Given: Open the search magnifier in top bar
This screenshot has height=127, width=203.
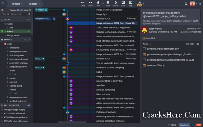Looking at the screenshot, I should point(186,4).
